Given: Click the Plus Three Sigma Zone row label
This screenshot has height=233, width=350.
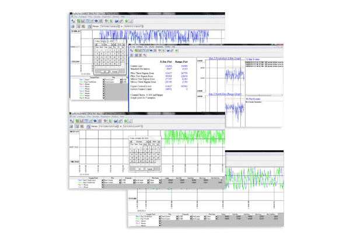Looking at the screenshot, I should coord(142,73).
